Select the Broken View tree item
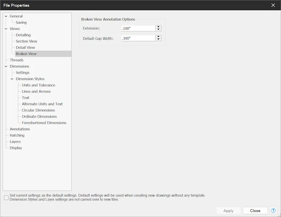 (43, 54)
